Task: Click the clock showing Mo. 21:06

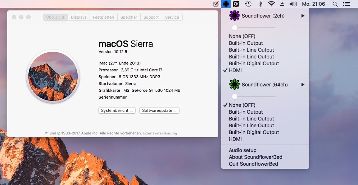Action: pyautogui.click(x=313, y=4)
